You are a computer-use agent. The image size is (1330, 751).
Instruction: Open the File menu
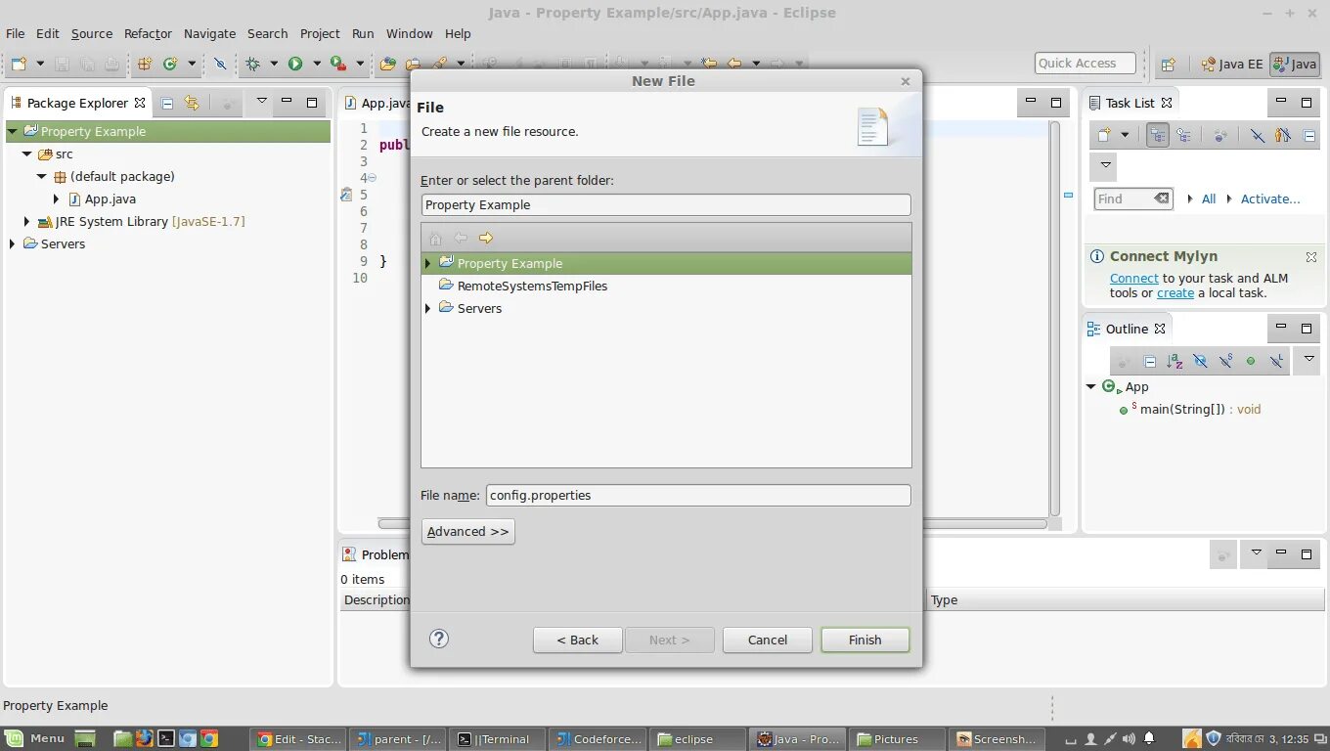coord(16,33)
